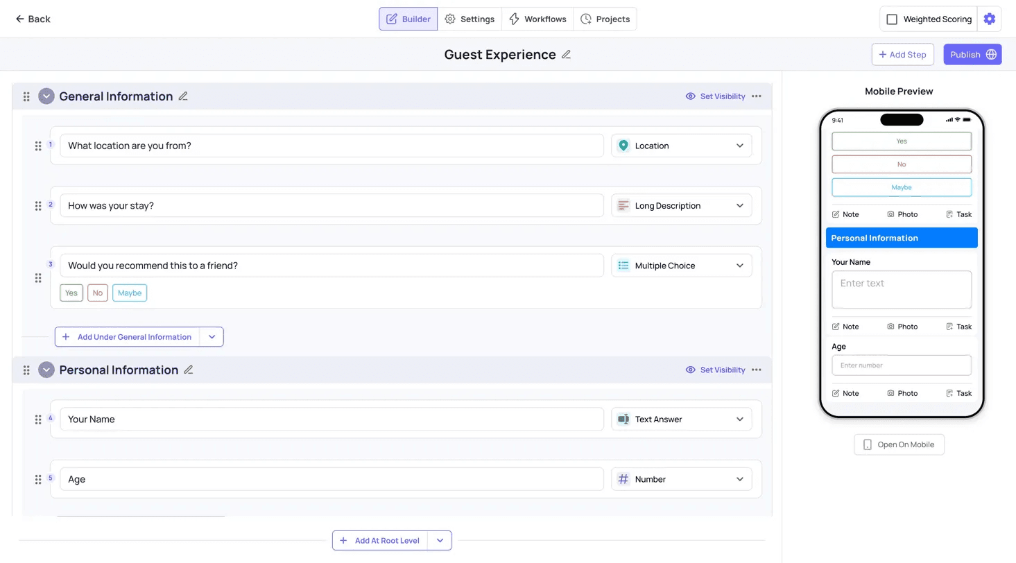Click the Enter number box in mobile preview

coord(902,365)
